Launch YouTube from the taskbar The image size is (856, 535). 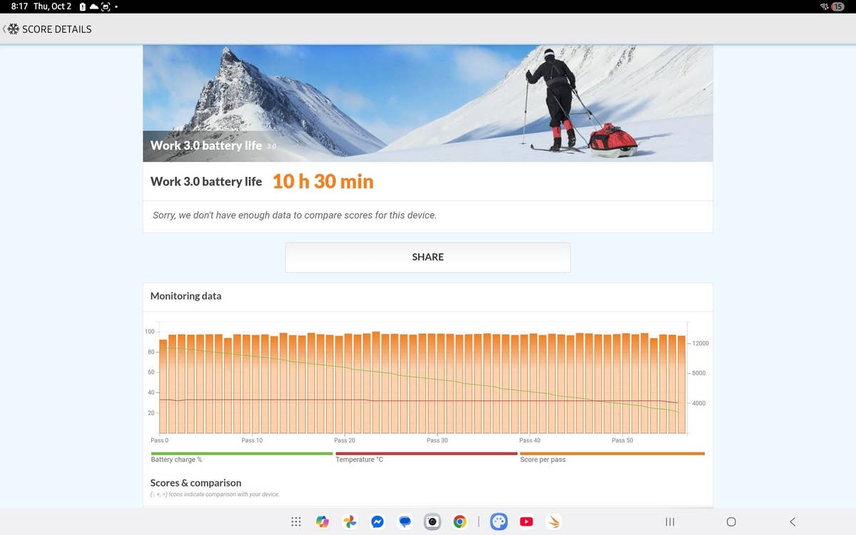526,521
